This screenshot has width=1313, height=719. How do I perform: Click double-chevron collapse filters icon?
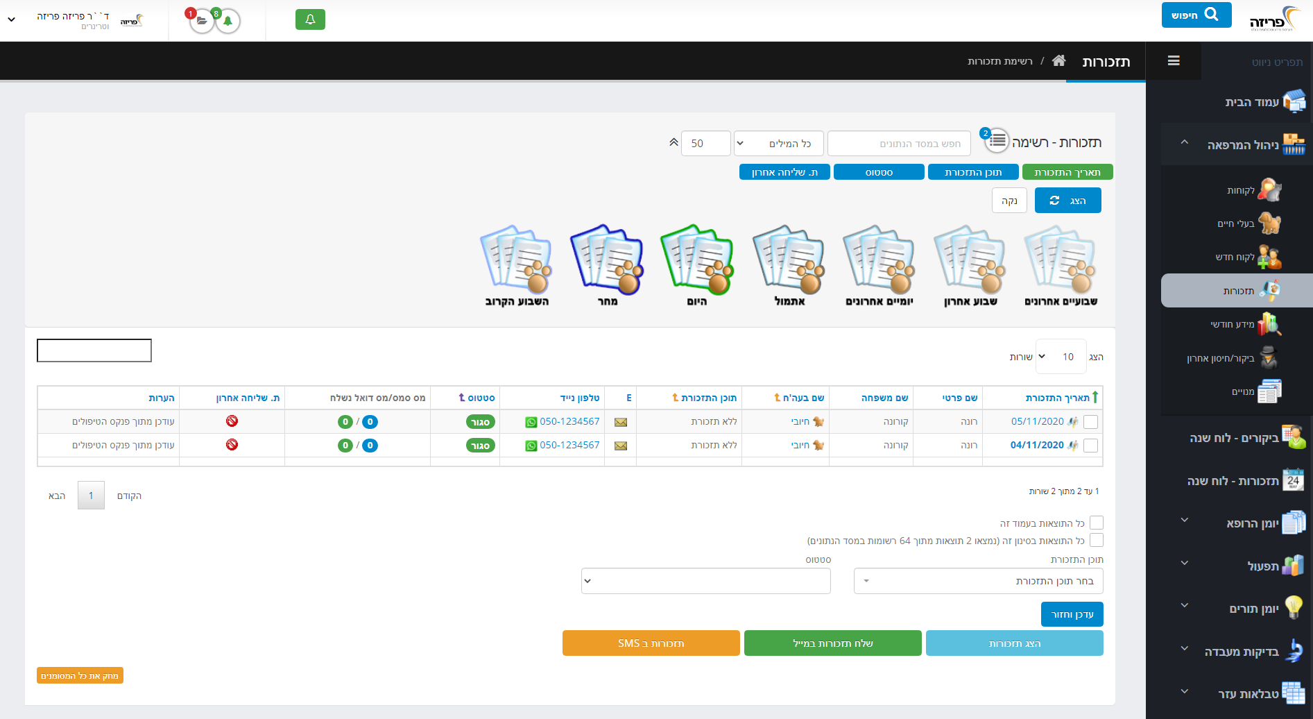coord(673,142)
